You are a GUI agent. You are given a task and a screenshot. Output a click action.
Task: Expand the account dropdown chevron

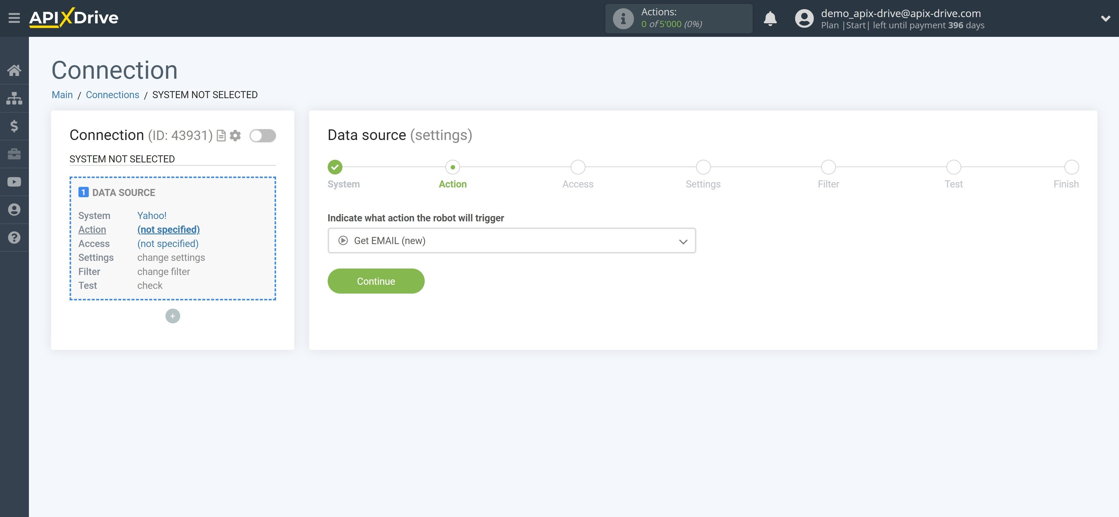point(1105,18)
